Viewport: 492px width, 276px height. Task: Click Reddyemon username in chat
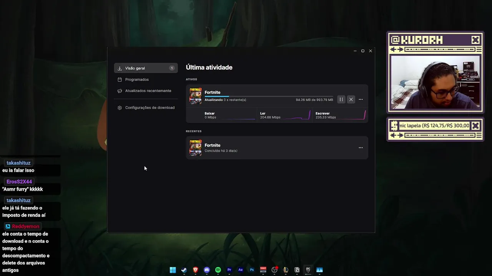tap(25, 227)
